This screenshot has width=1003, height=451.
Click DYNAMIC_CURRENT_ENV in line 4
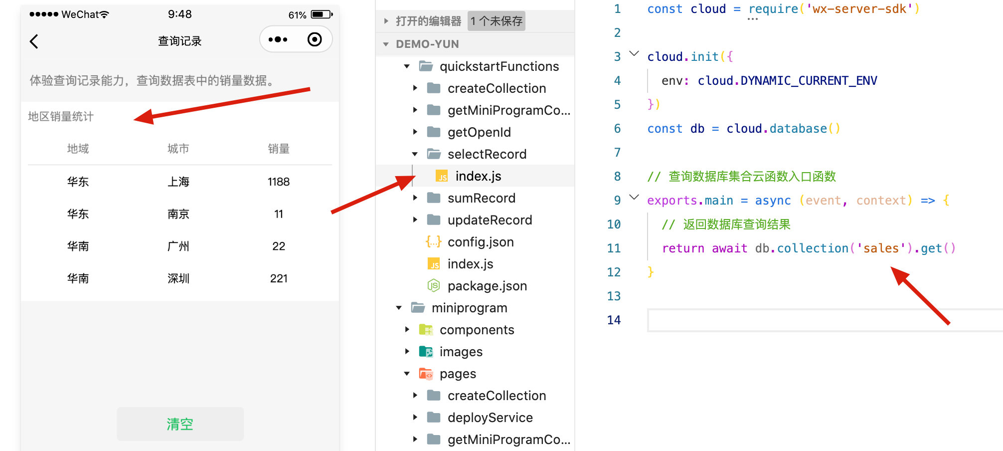[x=809, y=81]
